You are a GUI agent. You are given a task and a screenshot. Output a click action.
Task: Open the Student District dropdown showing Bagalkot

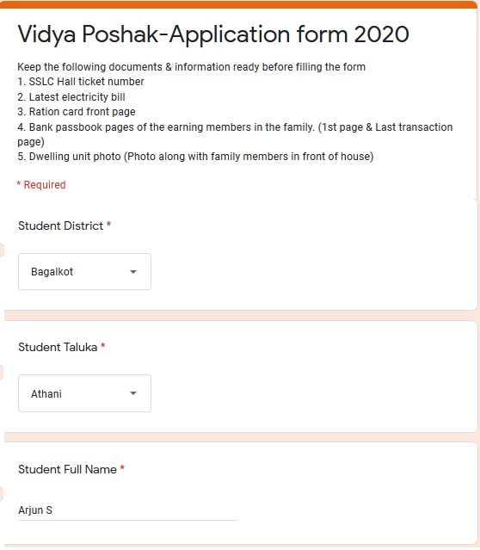[84, 271]
